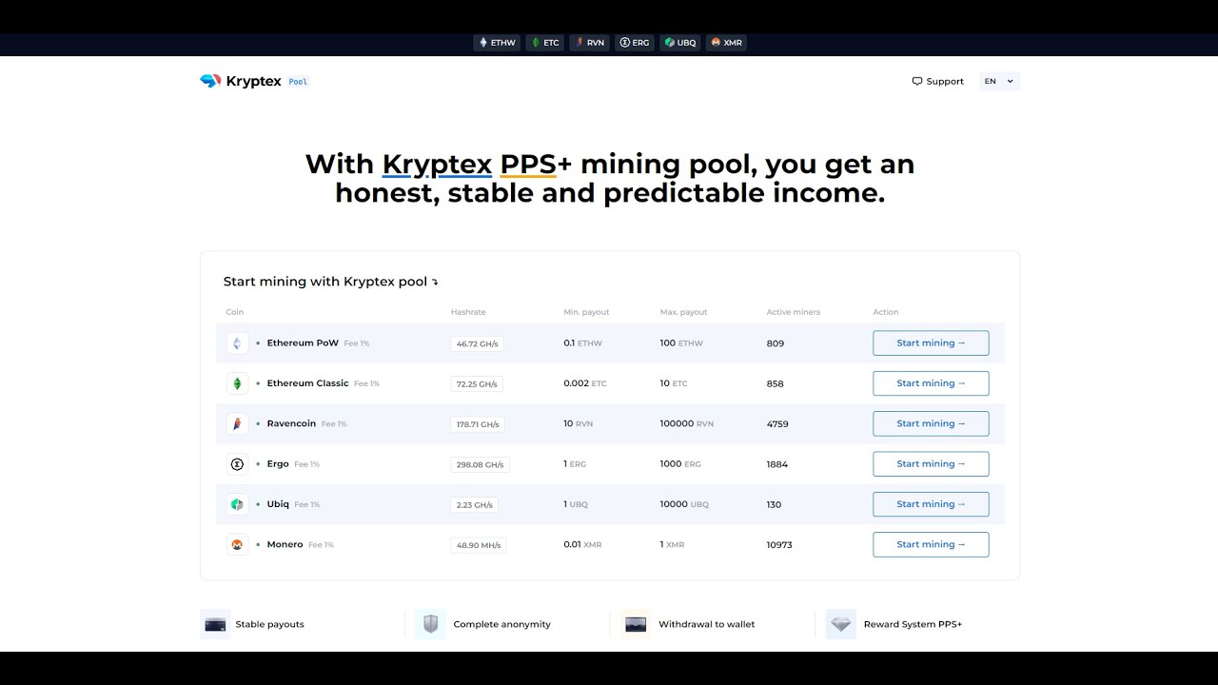Start mining Ethereum Classic

(931, 383)
